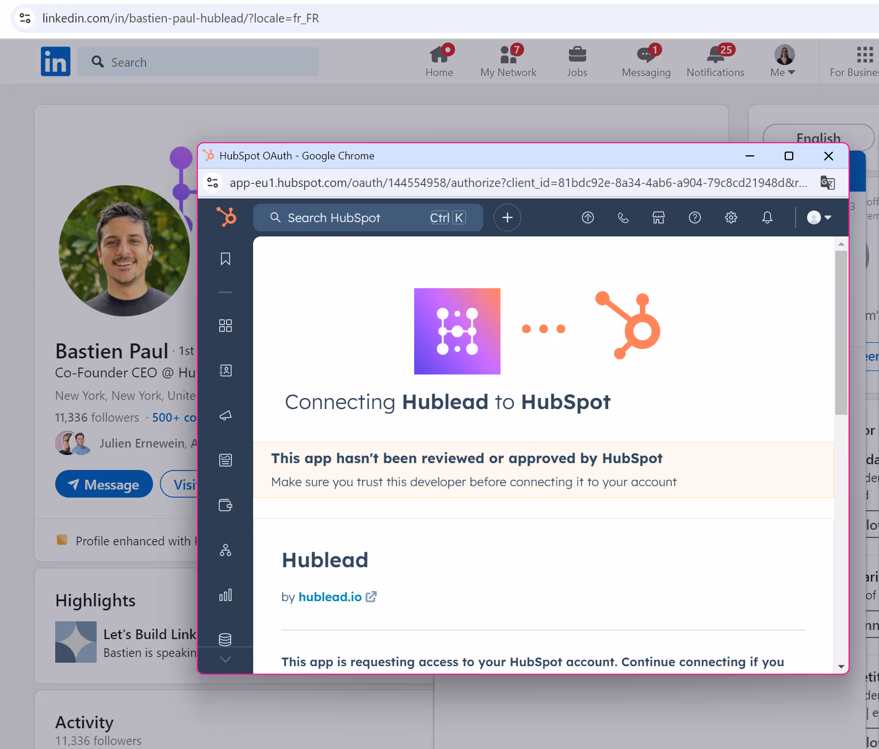This screenshot has width=879, height=749.
Task: Open HubSpot Reporting bar-chart icon
Action: pos(225,595)
